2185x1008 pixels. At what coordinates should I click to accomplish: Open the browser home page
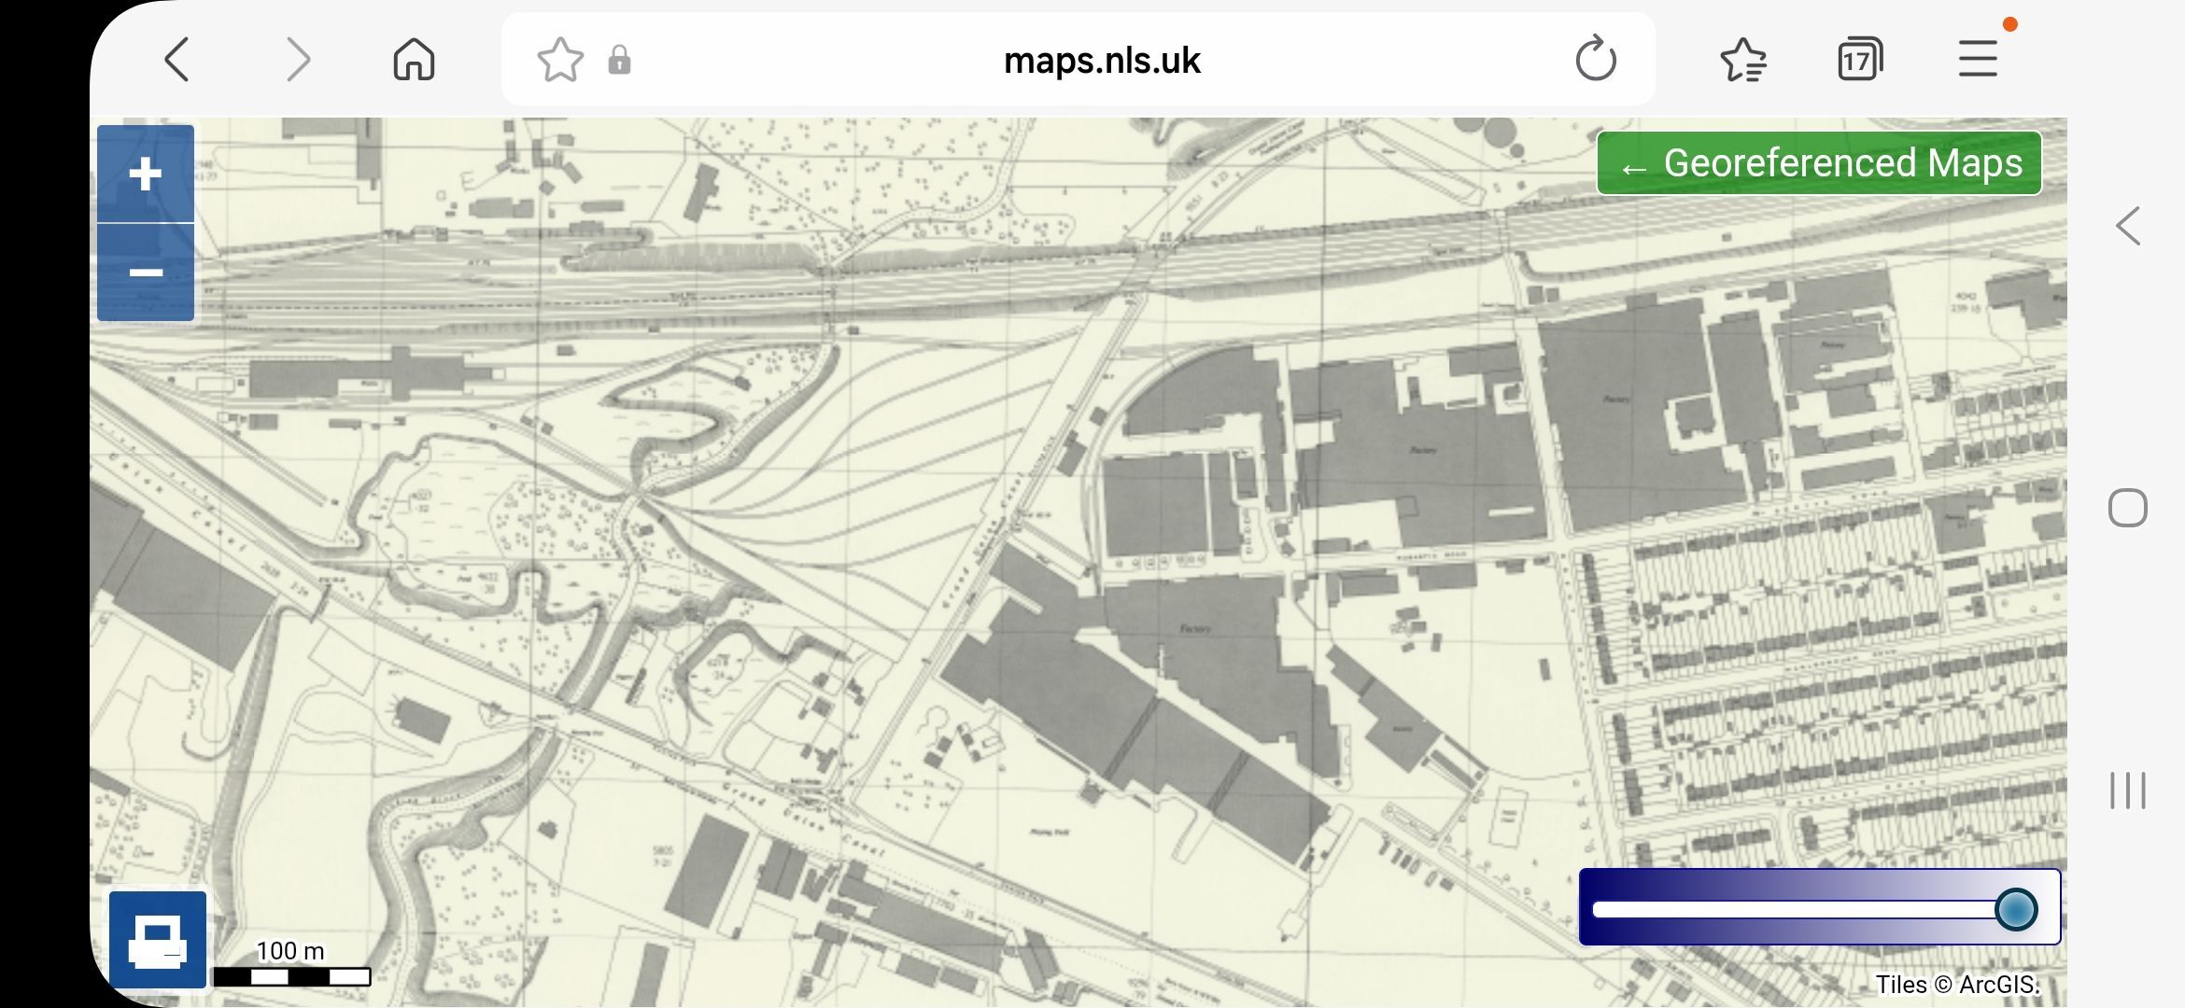click(414, 61)
